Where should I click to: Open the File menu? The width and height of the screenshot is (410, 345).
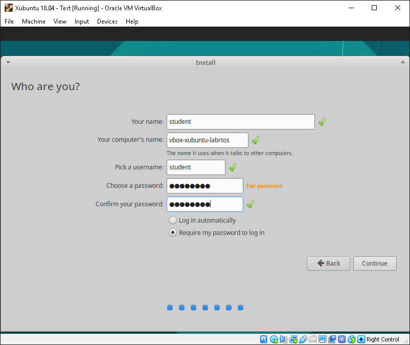[x=9, y=21]
